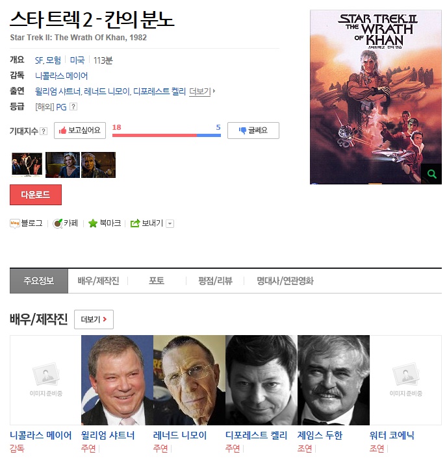Click the question mark next to PG rating
The width and height of the screenshot is (447, 463).
[x=73, y=106]
